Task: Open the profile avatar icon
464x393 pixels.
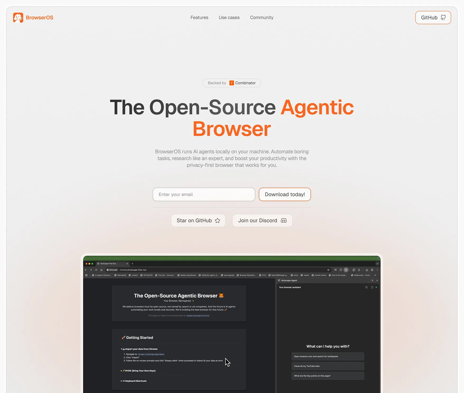Action: click(x=372, y=270)
